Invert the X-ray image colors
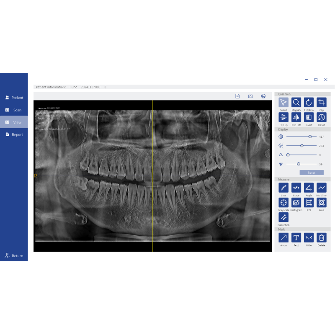Screen dimensions: 335x335 coord(309,117)
